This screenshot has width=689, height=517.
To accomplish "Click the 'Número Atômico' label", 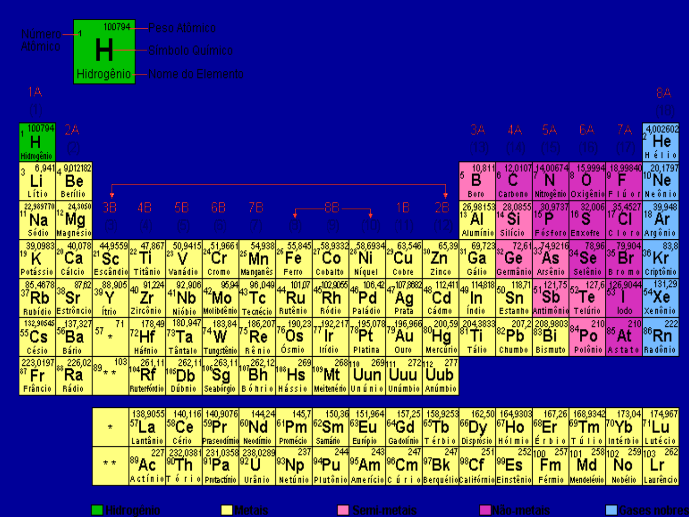I will tap(41, 40).
